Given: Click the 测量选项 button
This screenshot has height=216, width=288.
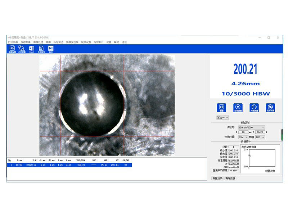Looking at the screenshot, I should (x=217, y=178).
